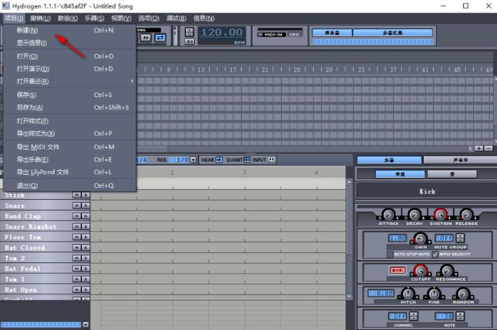Screen dimensions: 497x330
Task: Open the RES 1/8 resolution dropdown
Action: pos(193,160)
